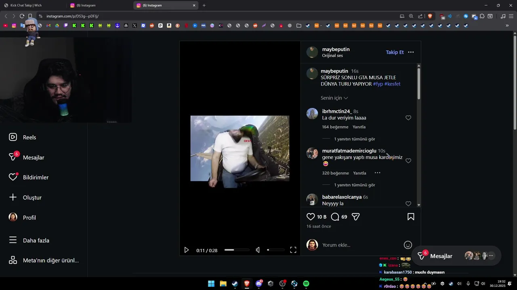Switch to the first (6) Instagram tab
The height and width of the screenshot is (290, 517).
coord(100,5)
